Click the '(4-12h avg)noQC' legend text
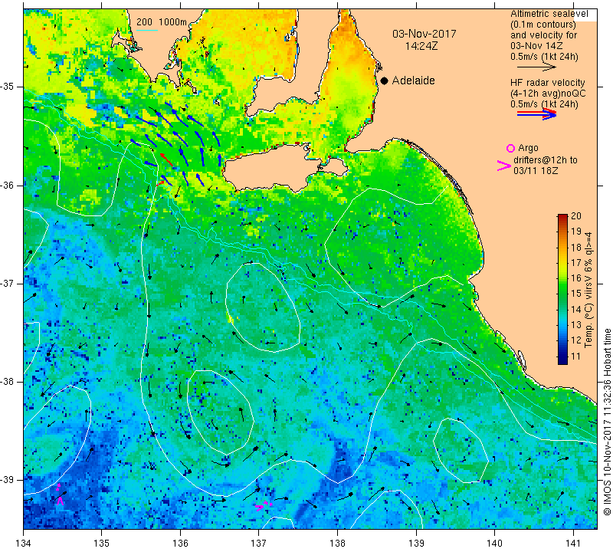This screenshot has width=613, height=552. click(x=548, y=94)
